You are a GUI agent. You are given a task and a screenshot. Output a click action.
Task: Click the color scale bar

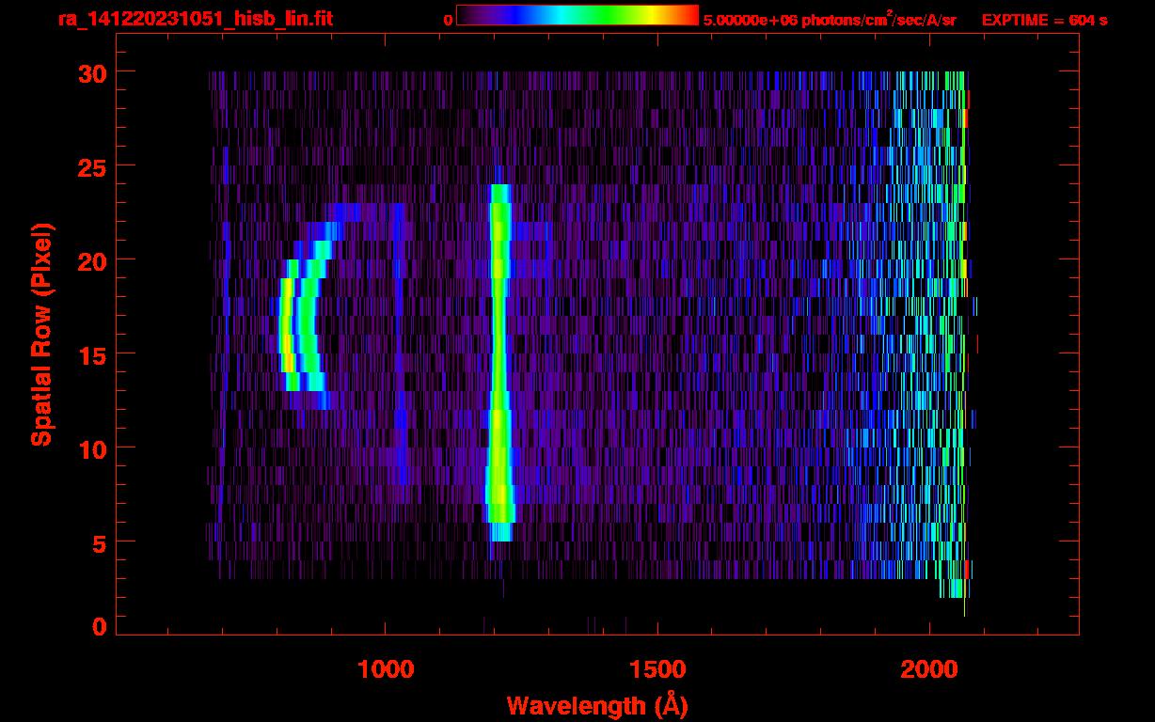(577, 15)
